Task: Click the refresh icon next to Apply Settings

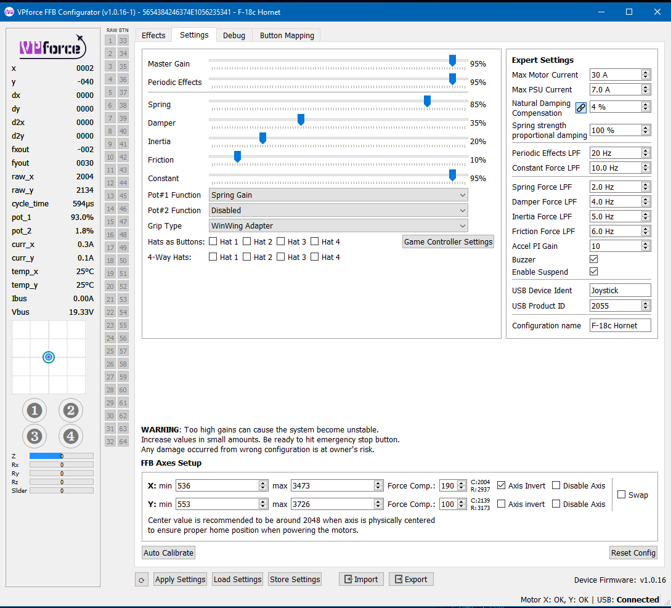Action: 142,580
